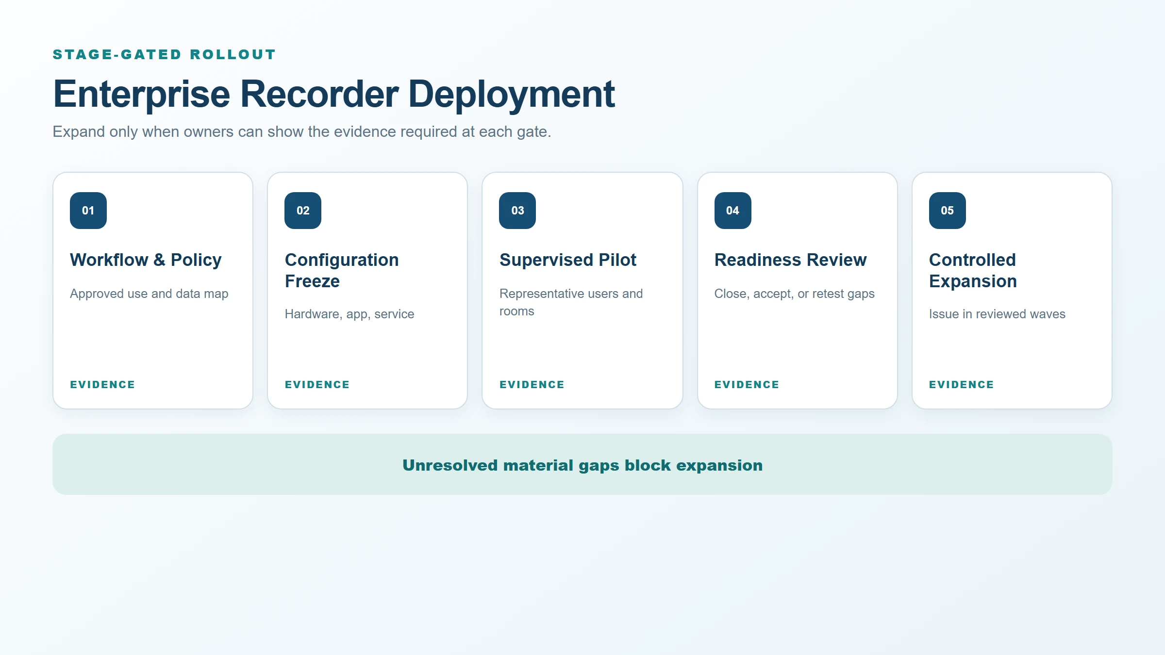This screenshot has width=1165, height=655.
Task: Click the 04 step badge
Action: (x=733, y=211)
